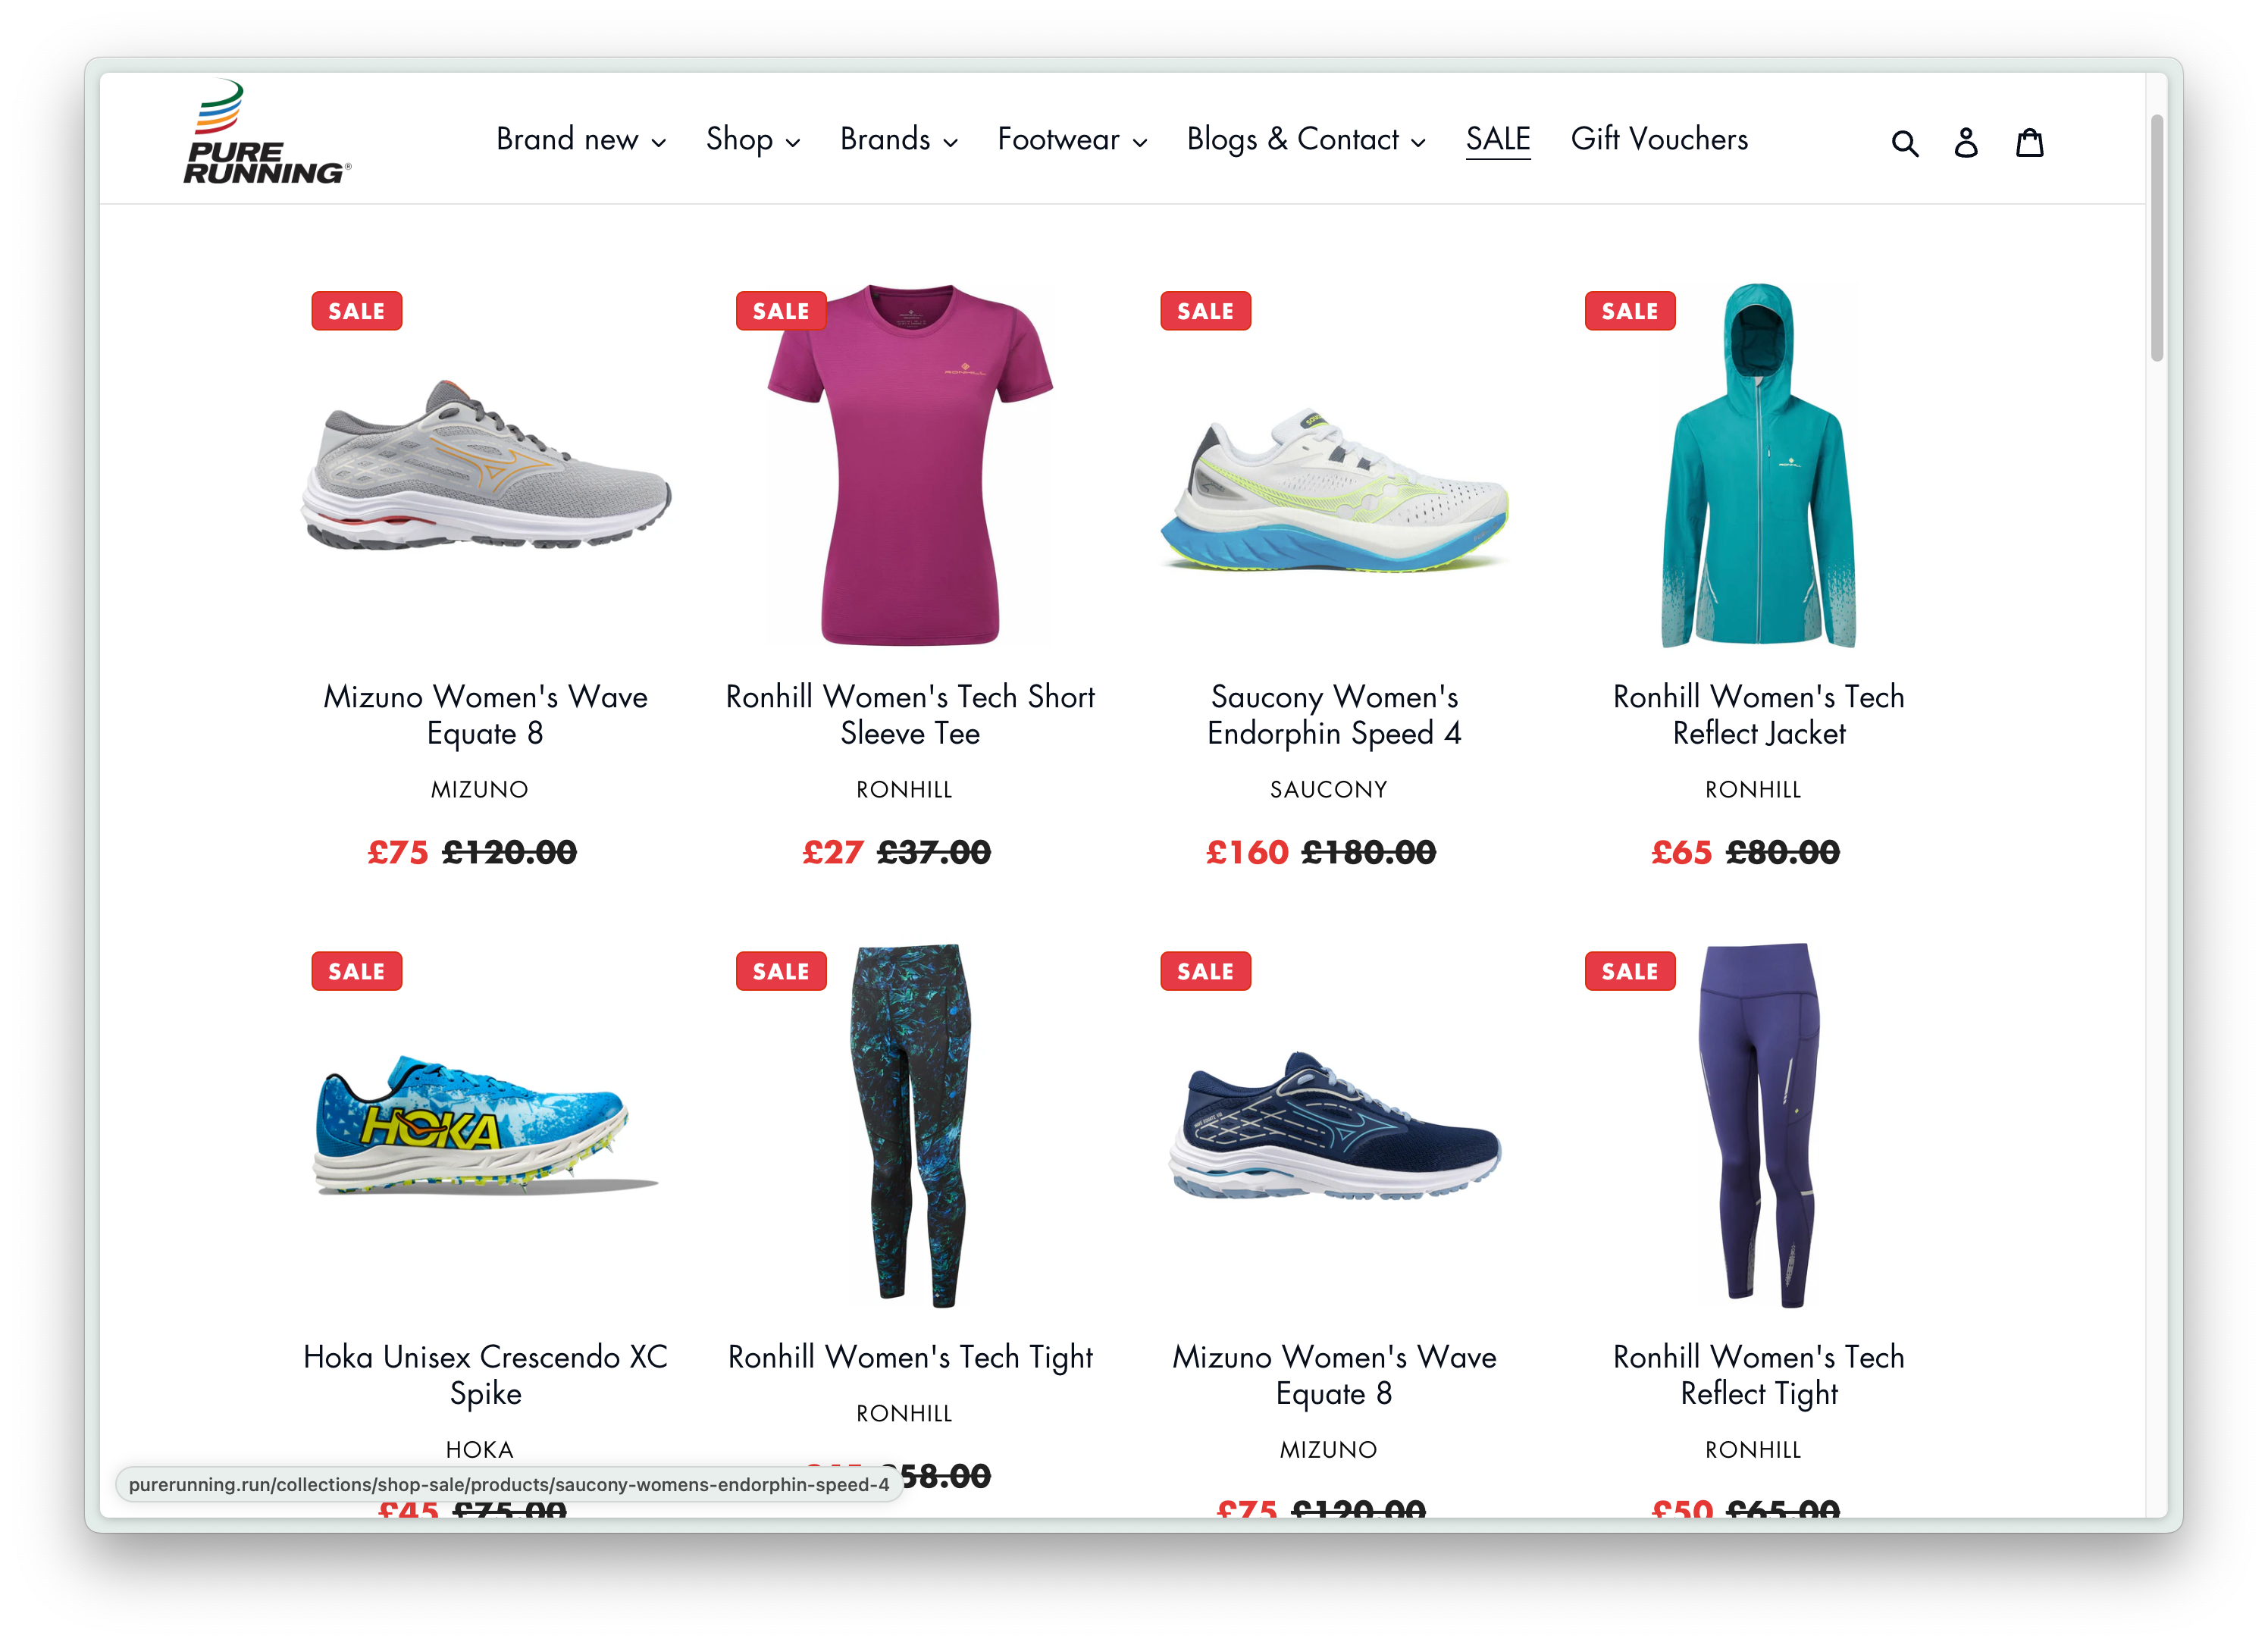2268x1645 pixels.
Task: Open the search magnifier icon
Action: [1904, 143]
